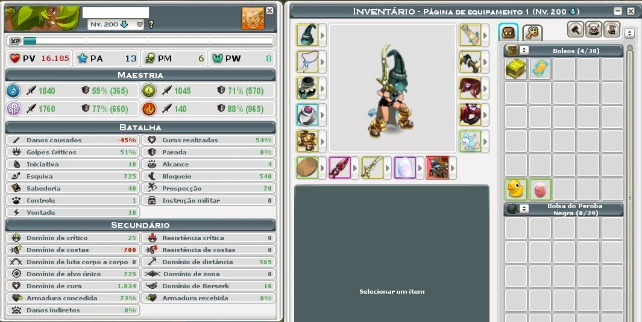Expand the arrow beside the white egg slot
Image resolution: width=642 pixels, height=322 pixels.
(x=420, y=168)
